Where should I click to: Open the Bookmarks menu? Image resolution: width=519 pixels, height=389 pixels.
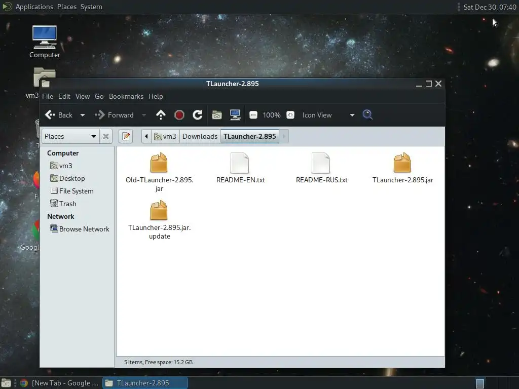126,96
